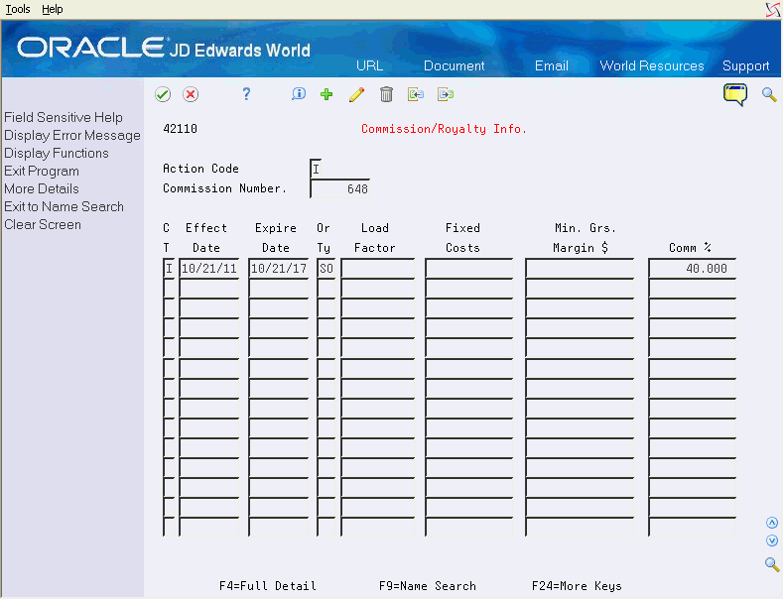
Task: Click the program number 42110
Action: pyautogui.click(x=181, y=129)
